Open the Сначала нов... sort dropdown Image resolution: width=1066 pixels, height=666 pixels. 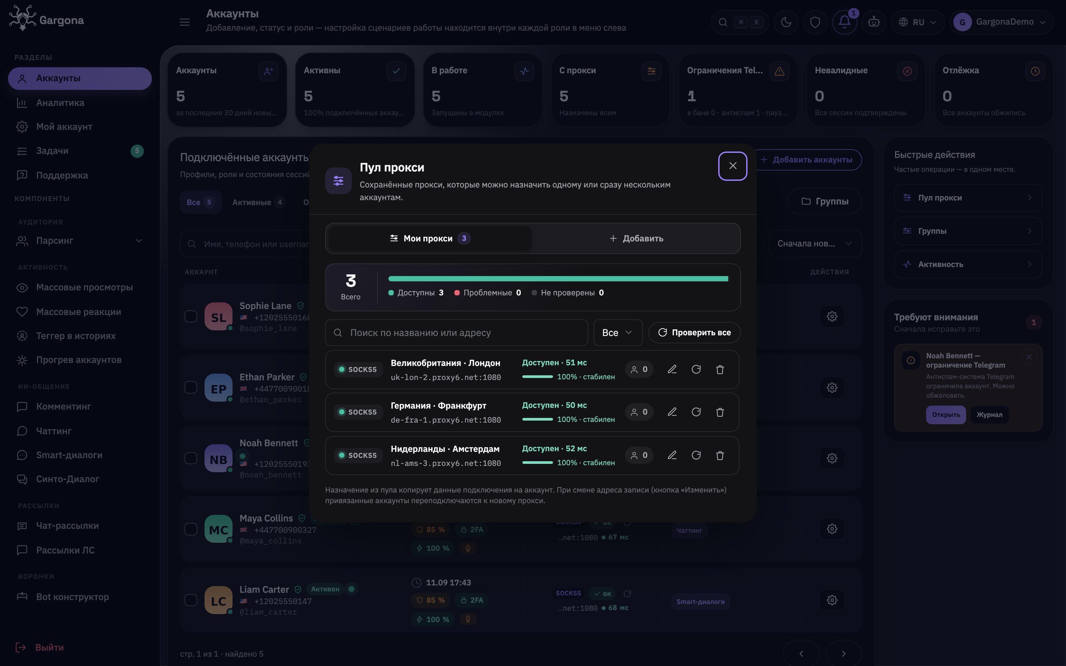[x=815, y=243]
